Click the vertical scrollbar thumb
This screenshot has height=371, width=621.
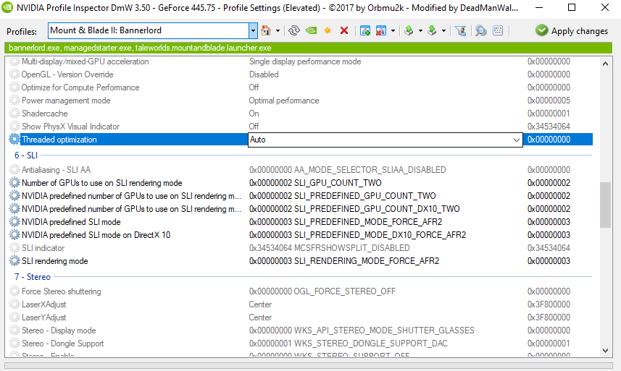[605, 205]
